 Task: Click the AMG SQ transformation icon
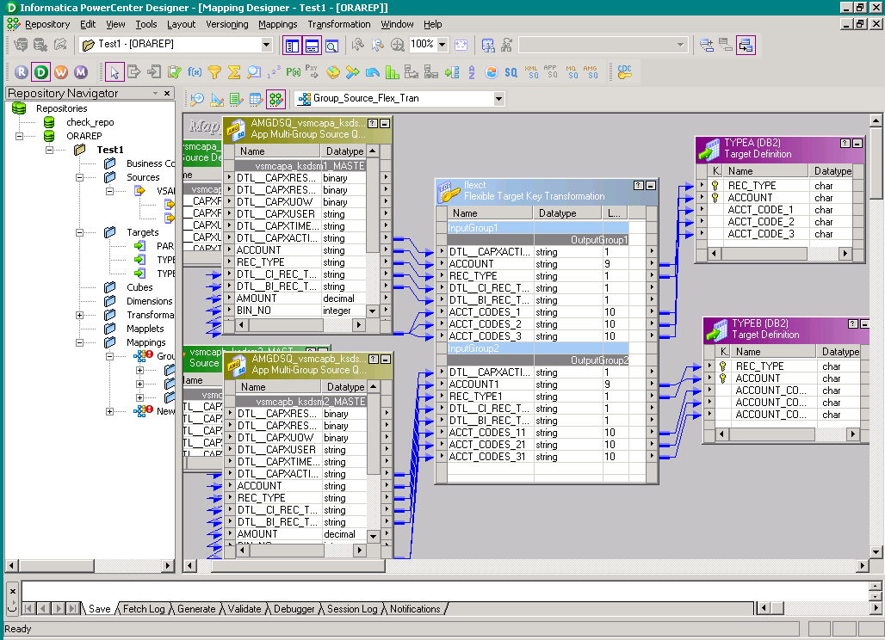click(590, 71)
